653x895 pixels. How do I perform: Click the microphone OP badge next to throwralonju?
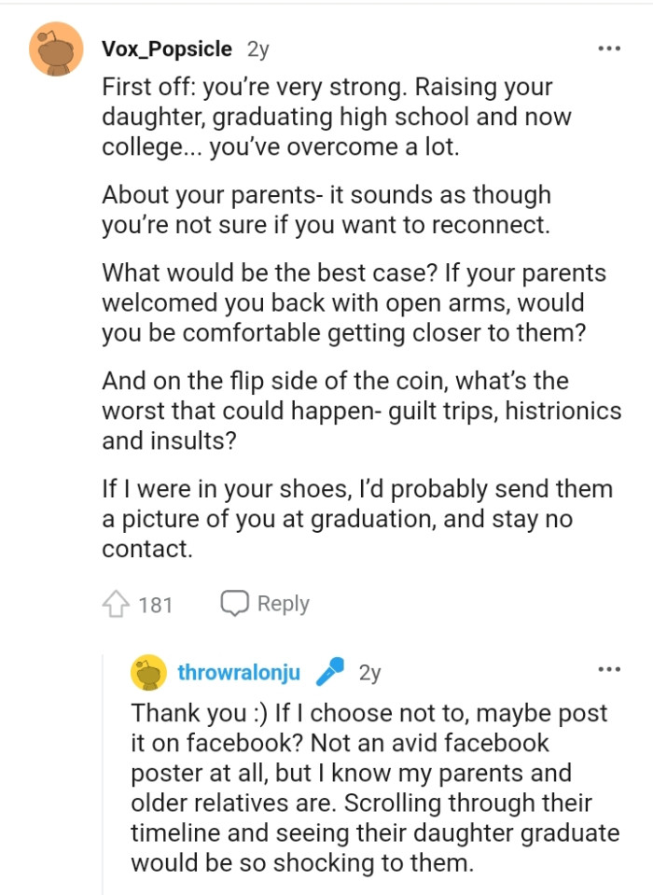[331, 668]
